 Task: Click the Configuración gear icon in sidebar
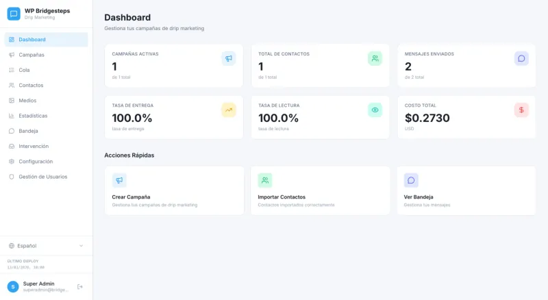(x=12, y=162)
